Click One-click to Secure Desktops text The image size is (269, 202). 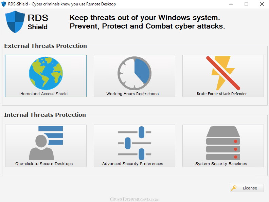(44, 164)
